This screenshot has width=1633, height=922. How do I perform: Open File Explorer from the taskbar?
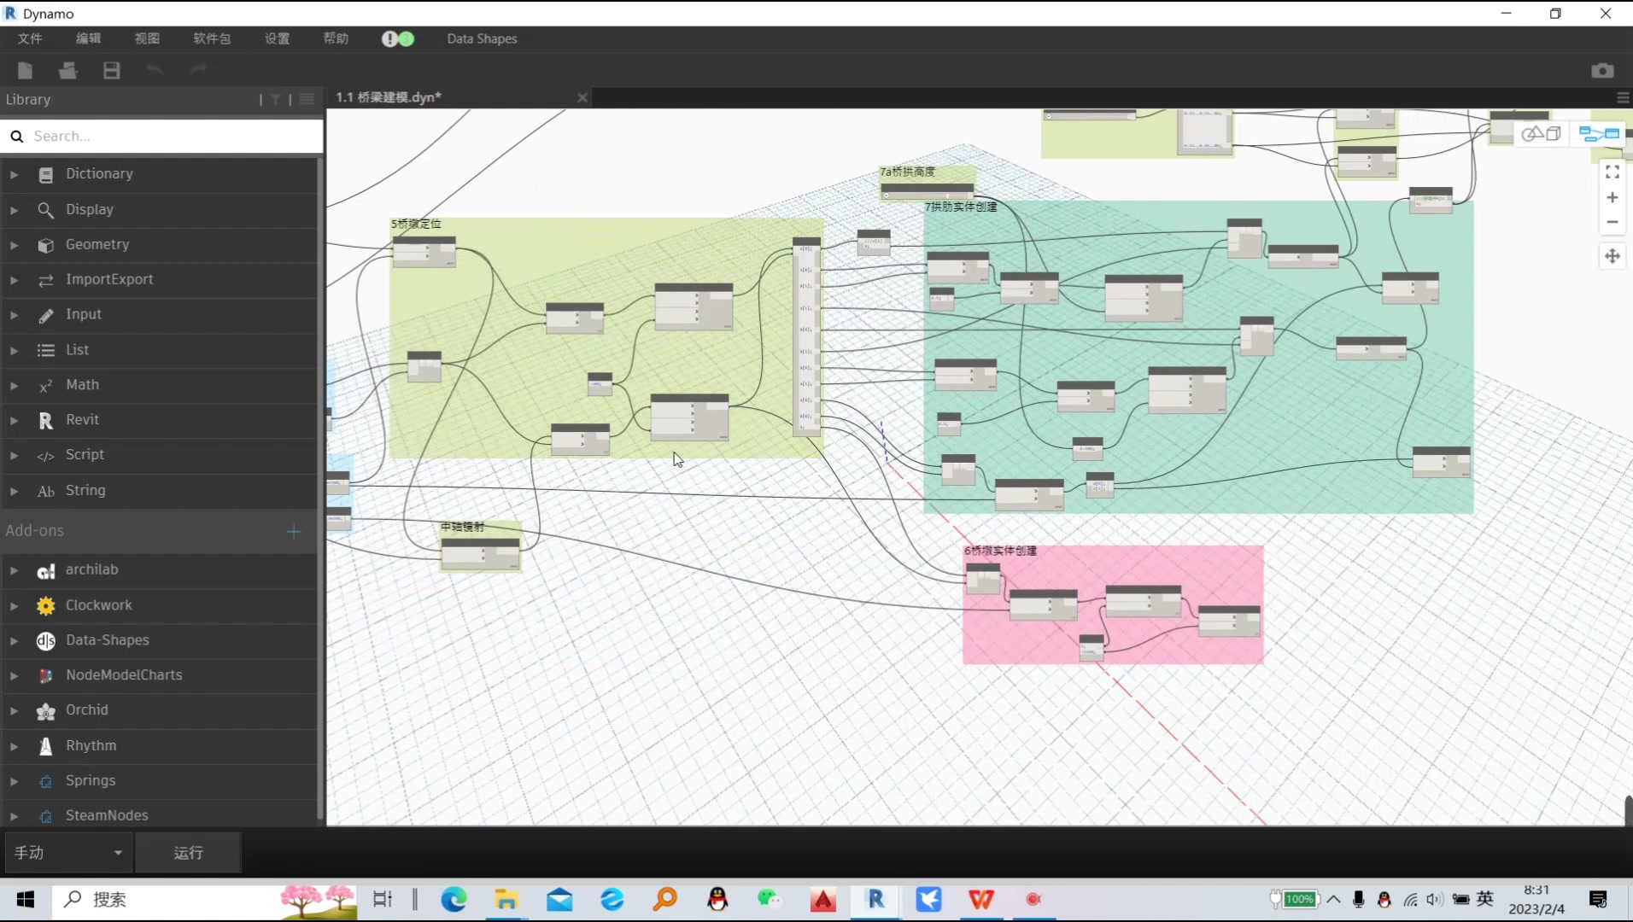(x=506, y=899)
